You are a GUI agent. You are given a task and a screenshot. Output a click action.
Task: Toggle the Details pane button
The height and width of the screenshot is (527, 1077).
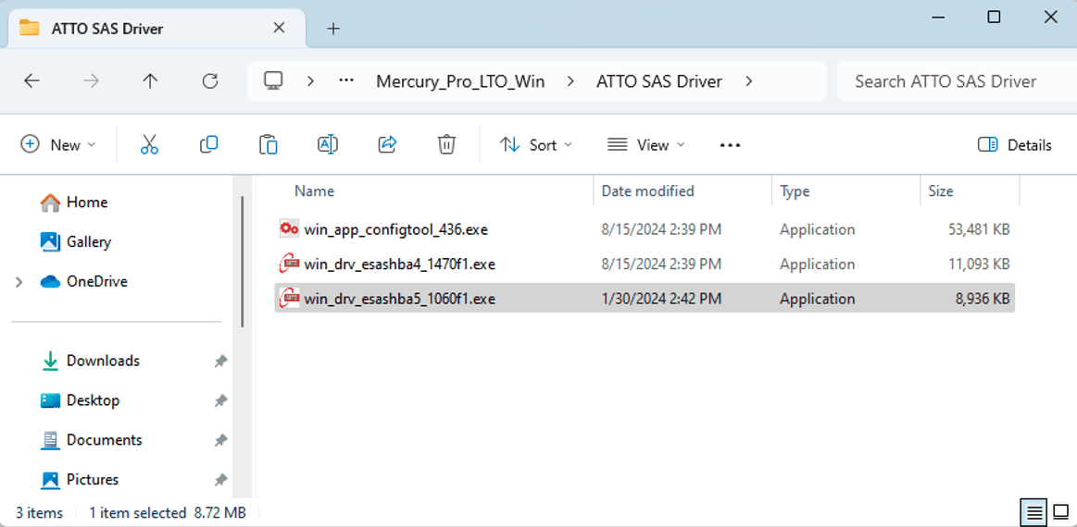click(x=1014, y=144)
